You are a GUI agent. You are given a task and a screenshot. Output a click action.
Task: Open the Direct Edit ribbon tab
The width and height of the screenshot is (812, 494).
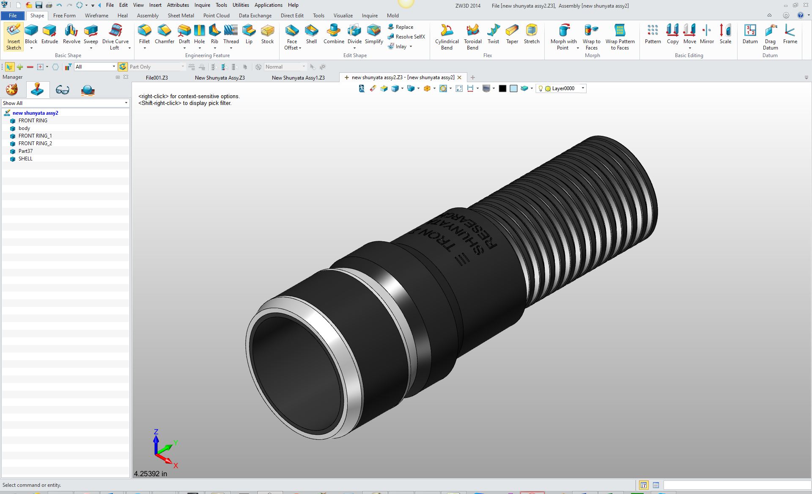coord(292,16)
